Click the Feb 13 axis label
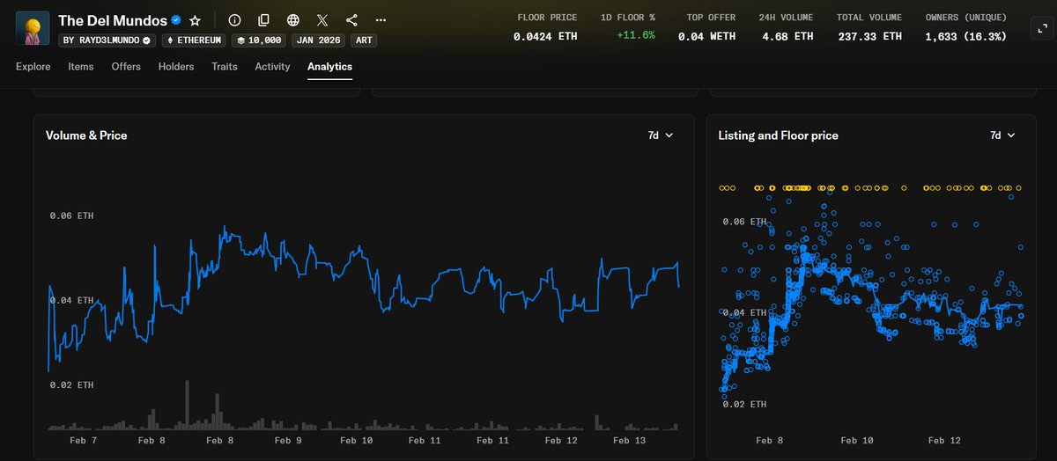The height and width of the screenshot is (461, 1057). click(x=632, y=440)
